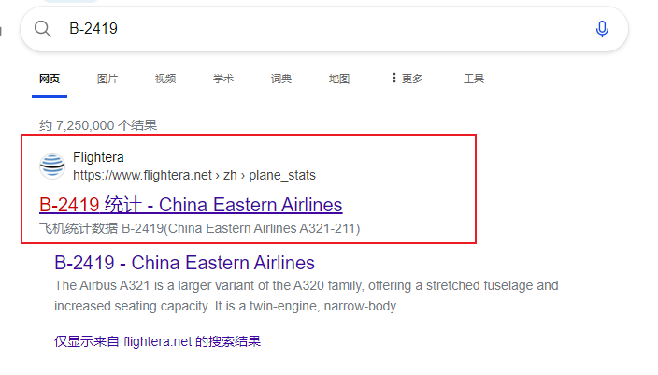The height and width of the screenshot is (375, 658).
Task: Click the 约 7,250,000 个结果 count text
Action: [x=98, y=125]
